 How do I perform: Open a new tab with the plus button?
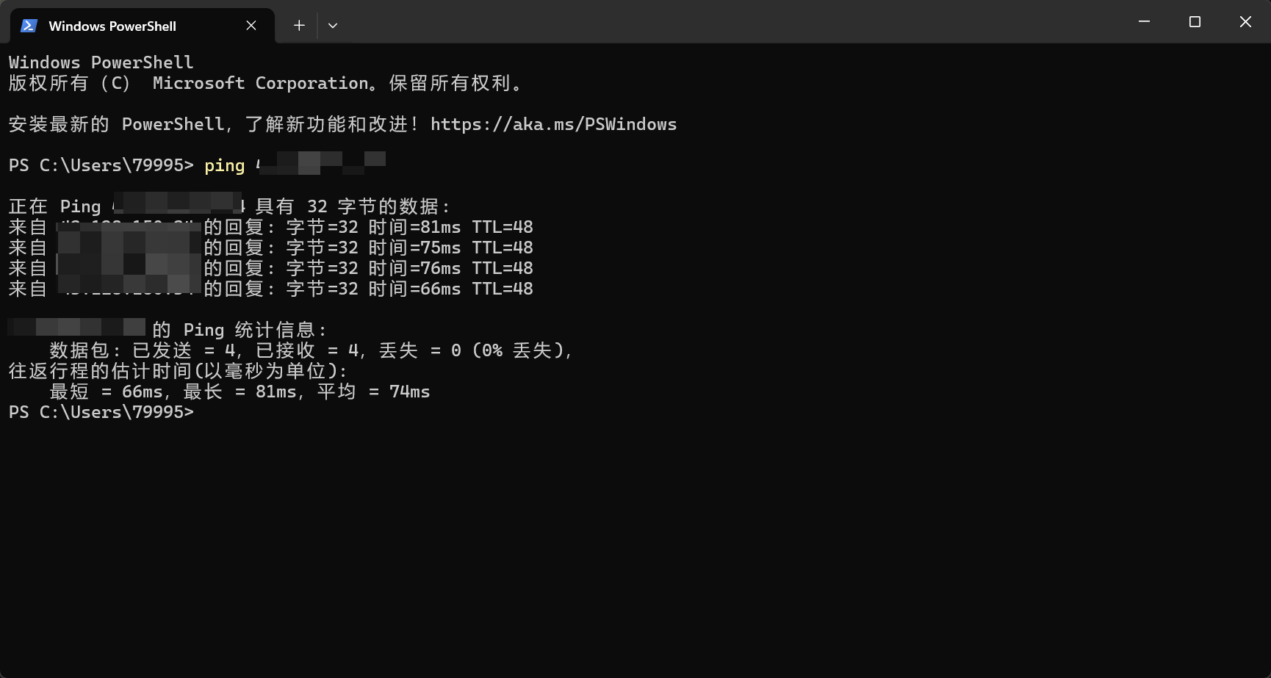(x=299, y=26)
